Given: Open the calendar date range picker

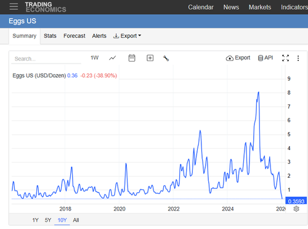Looking at the screenshot, I should [132, 58].
